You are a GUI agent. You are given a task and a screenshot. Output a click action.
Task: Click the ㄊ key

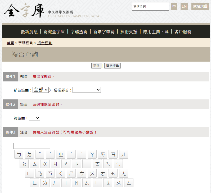[x=35, y=164]
